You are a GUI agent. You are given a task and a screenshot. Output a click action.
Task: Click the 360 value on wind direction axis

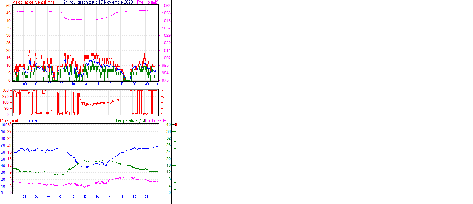tap(6, 90)
